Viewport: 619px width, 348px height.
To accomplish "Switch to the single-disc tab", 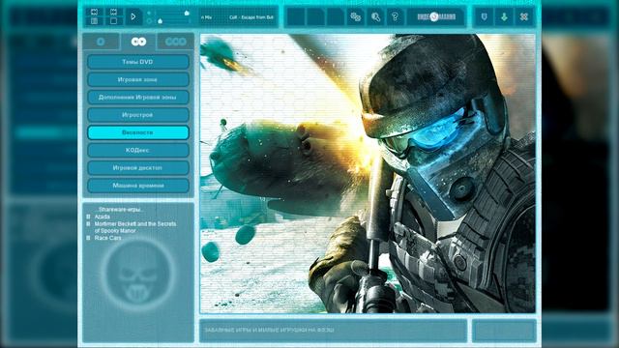I will (101, 42).
